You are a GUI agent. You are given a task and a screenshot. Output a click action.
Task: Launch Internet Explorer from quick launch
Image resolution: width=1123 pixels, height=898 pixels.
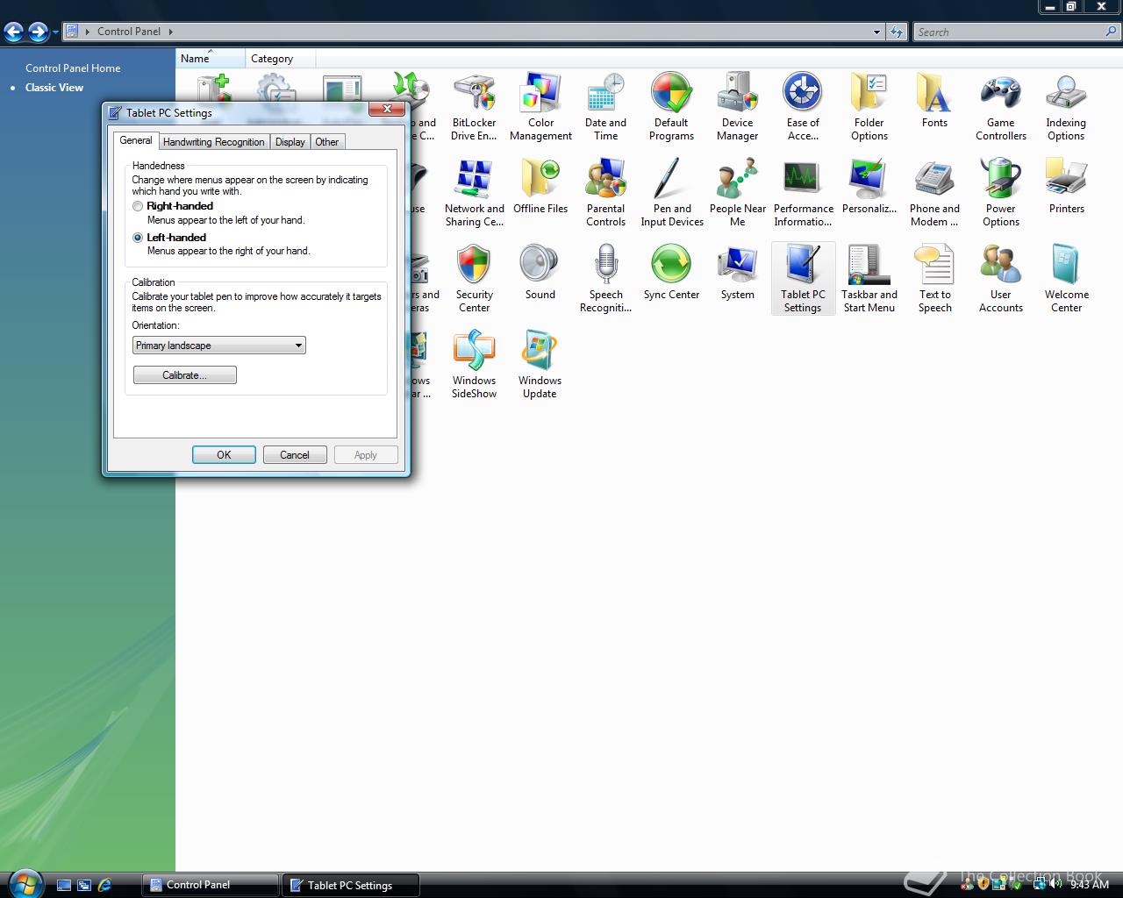click(x=104, y=886)
